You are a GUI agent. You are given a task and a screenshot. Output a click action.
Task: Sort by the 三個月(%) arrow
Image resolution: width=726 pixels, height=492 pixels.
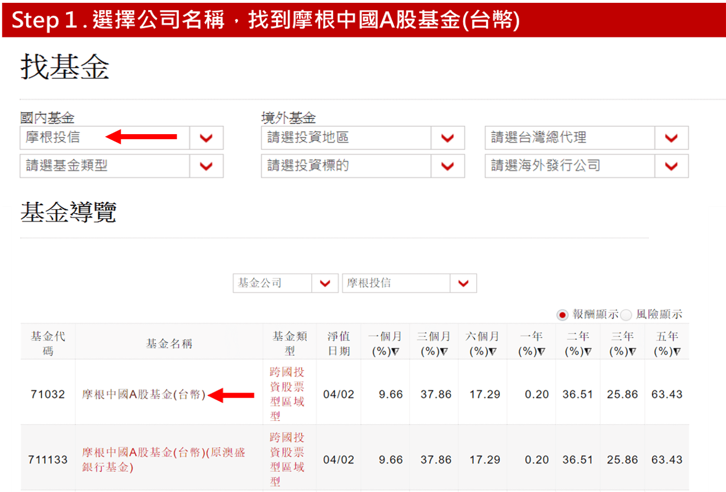443,351
